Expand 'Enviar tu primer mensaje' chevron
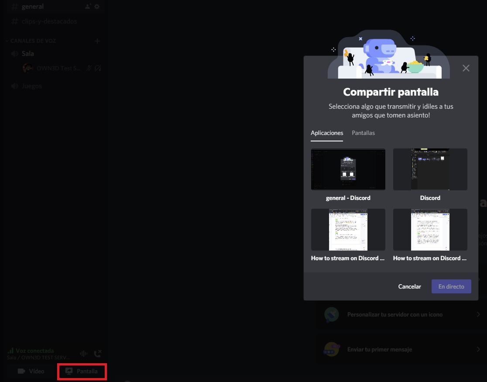487x382 pixels. tap(478, 349)
